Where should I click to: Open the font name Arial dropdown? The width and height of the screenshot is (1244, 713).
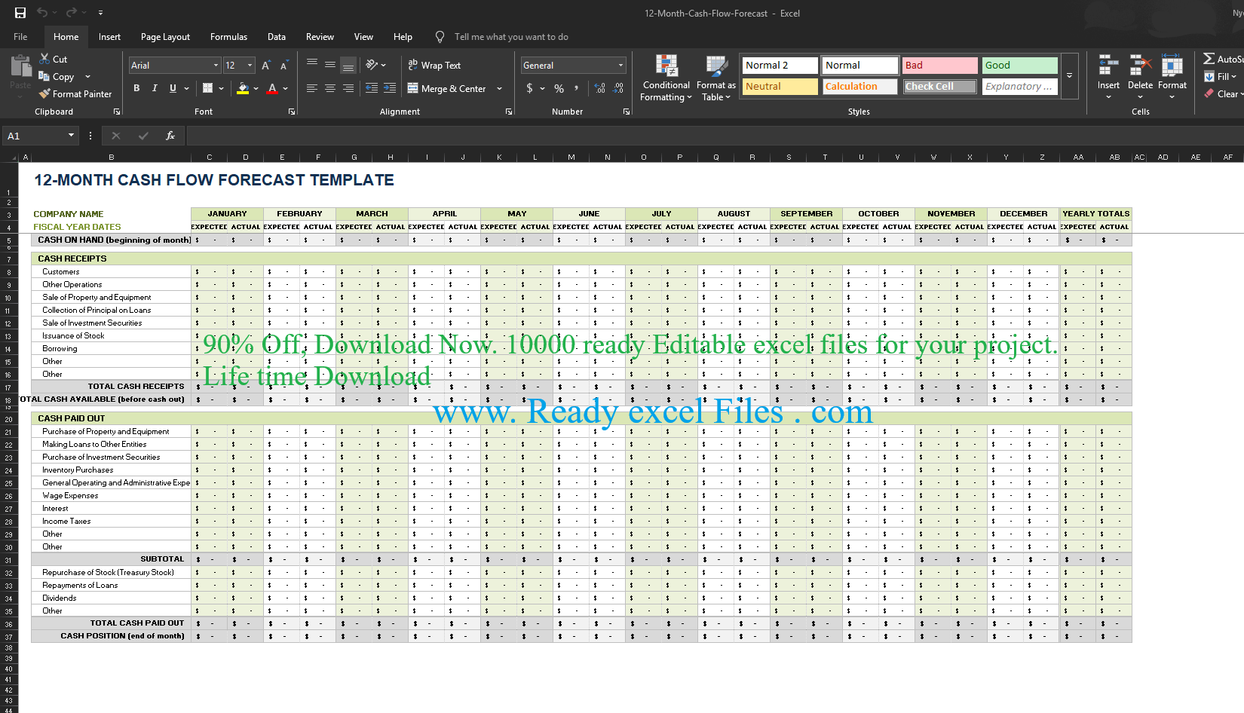coord(216,66)
